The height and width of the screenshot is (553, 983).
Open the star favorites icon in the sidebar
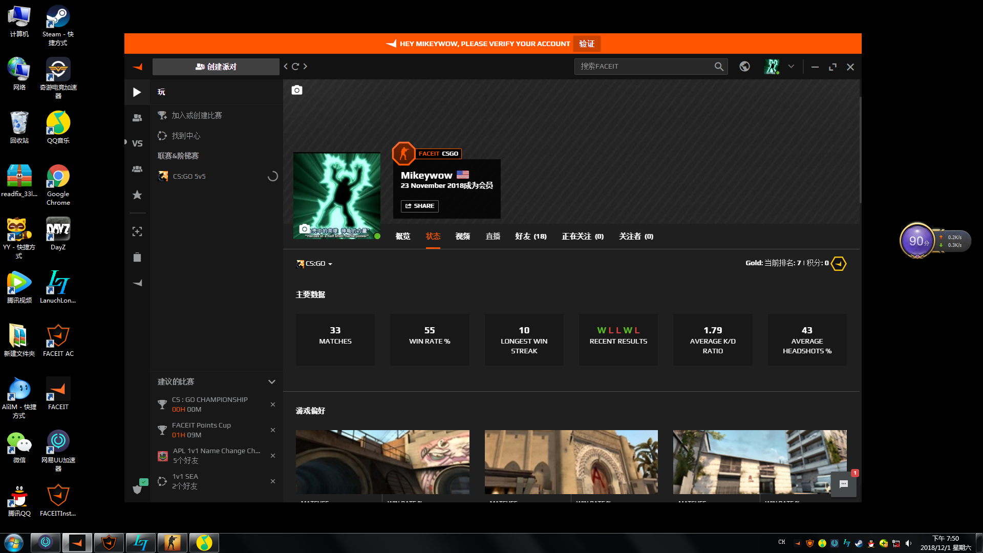pyautogui.click(x=137, y=195)
